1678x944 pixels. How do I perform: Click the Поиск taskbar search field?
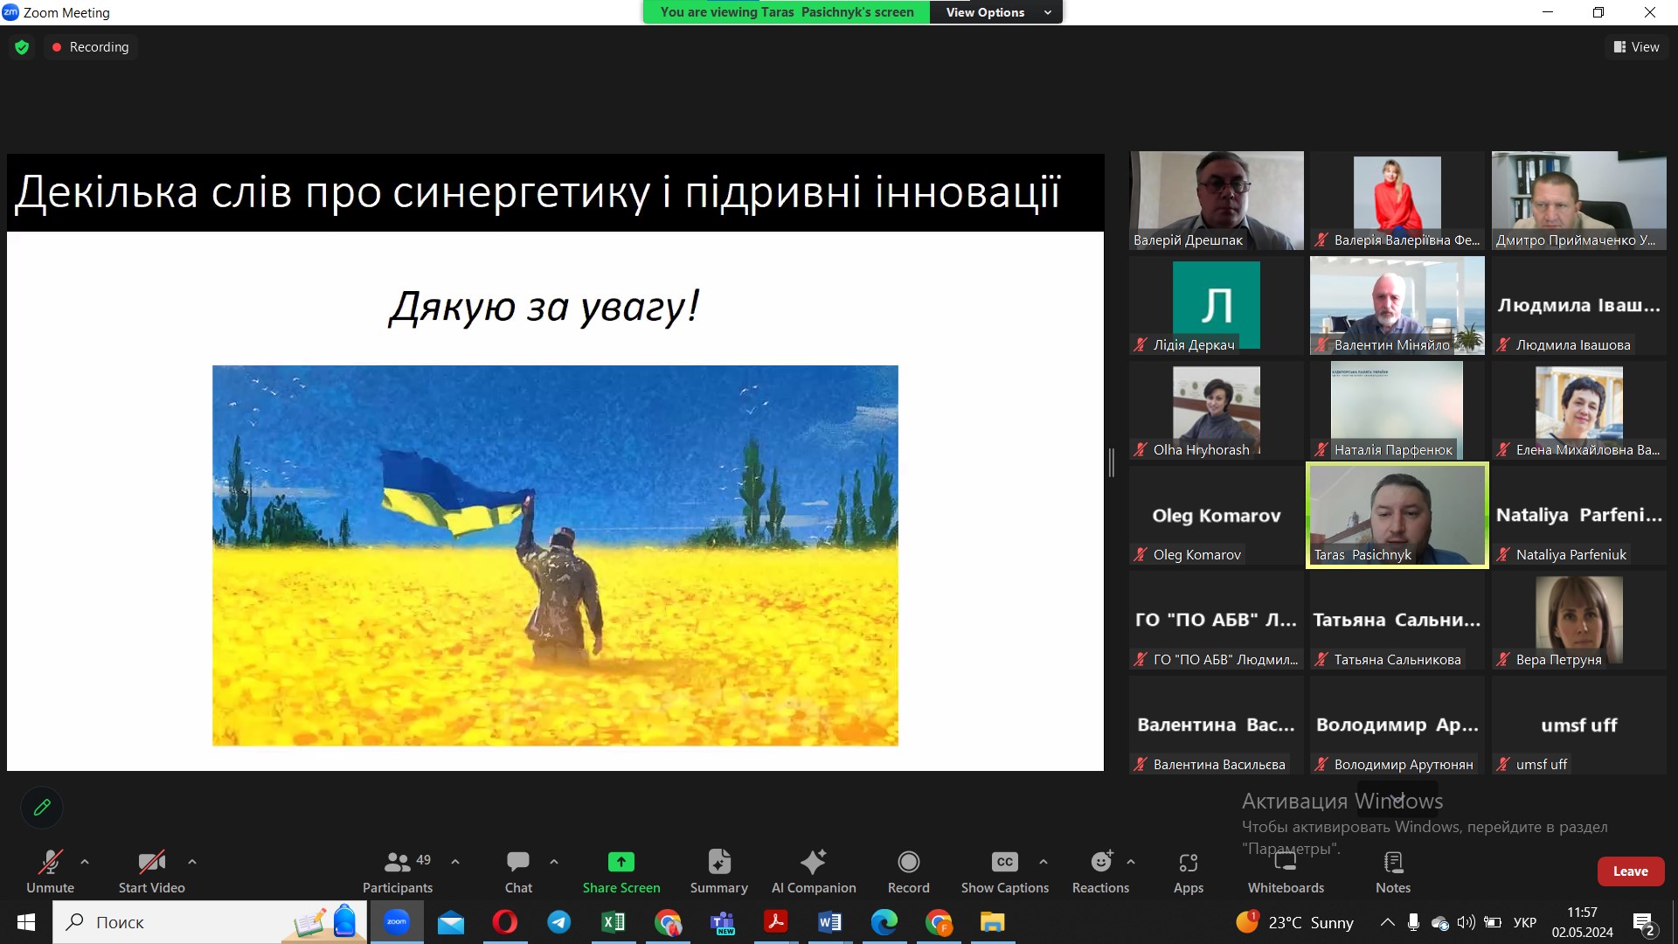coord(210,922)
